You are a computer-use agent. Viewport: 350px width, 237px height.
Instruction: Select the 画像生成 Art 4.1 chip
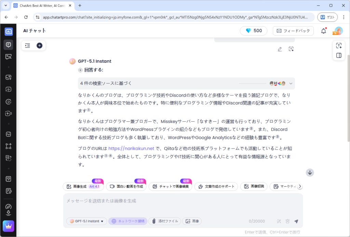(83, 186)
